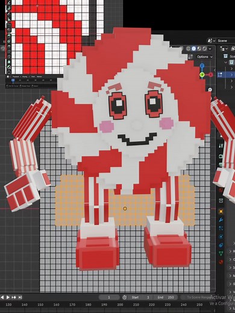
Task: Click frame 240 on the timeline ruler
Action: (184, 305)
